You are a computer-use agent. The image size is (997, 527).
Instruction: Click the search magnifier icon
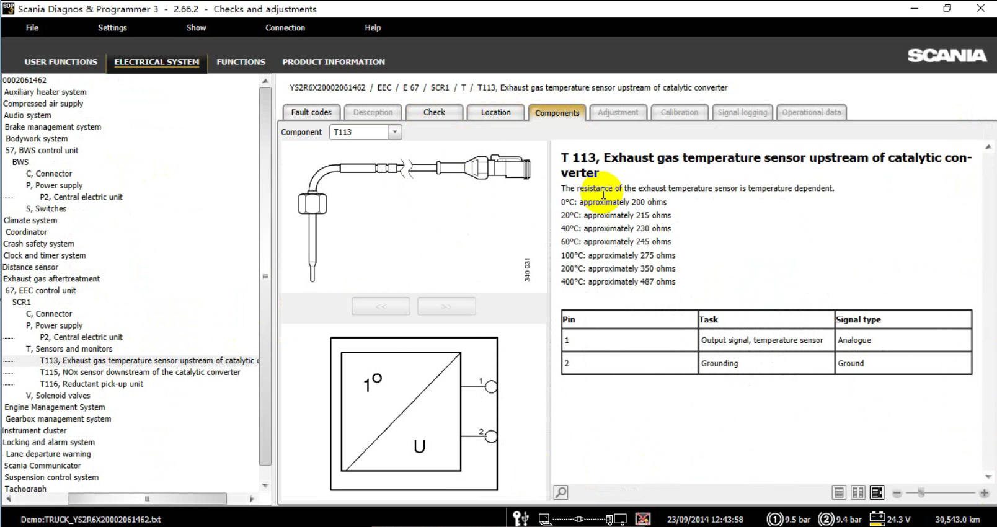click(561, 492)
